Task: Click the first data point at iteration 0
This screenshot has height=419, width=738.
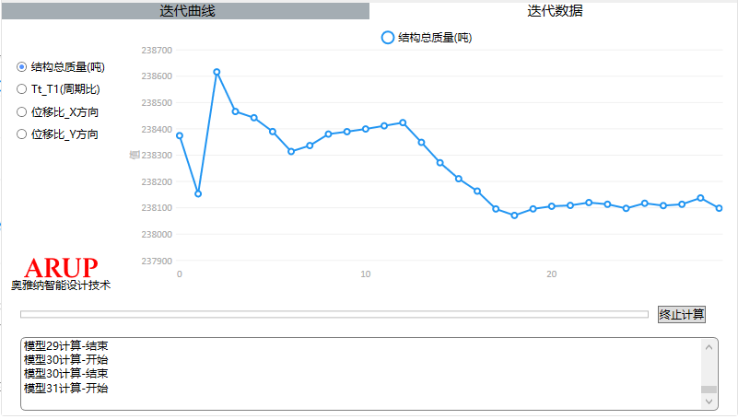Action: click(180, 135)
